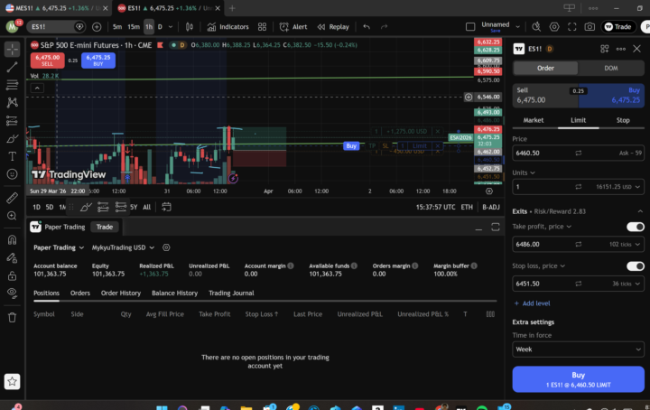Image resolution: width=650 pixels, height=410 pixels.
Task: Open the MykyuTrading USD account dropdown
Action: point(123,247)
